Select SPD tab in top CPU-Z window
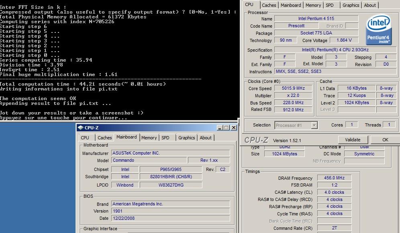 (x=330, y=5)
